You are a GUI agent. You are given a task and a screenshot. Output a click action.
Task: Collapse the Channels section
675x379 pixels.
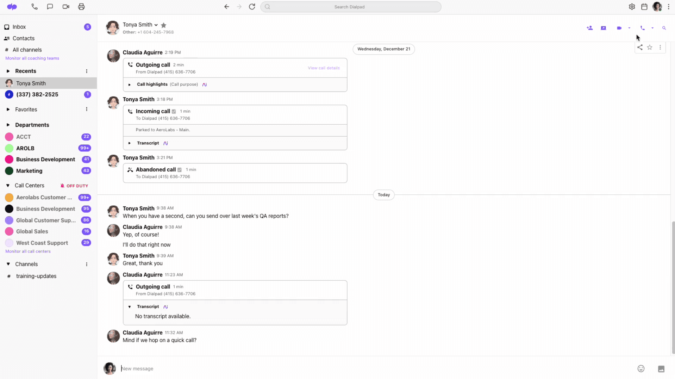[8, 264]
